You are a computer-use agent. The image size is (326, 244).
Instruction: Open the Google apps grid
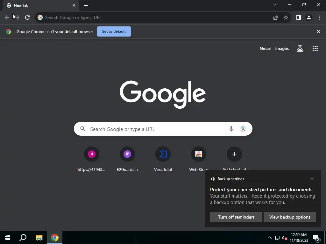(315, 49)
